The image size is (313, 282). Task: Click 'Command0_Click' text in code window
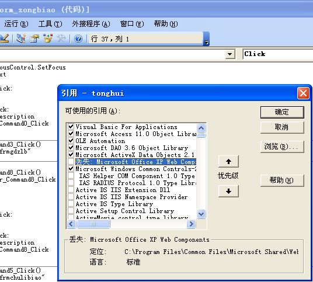point(24,123)
